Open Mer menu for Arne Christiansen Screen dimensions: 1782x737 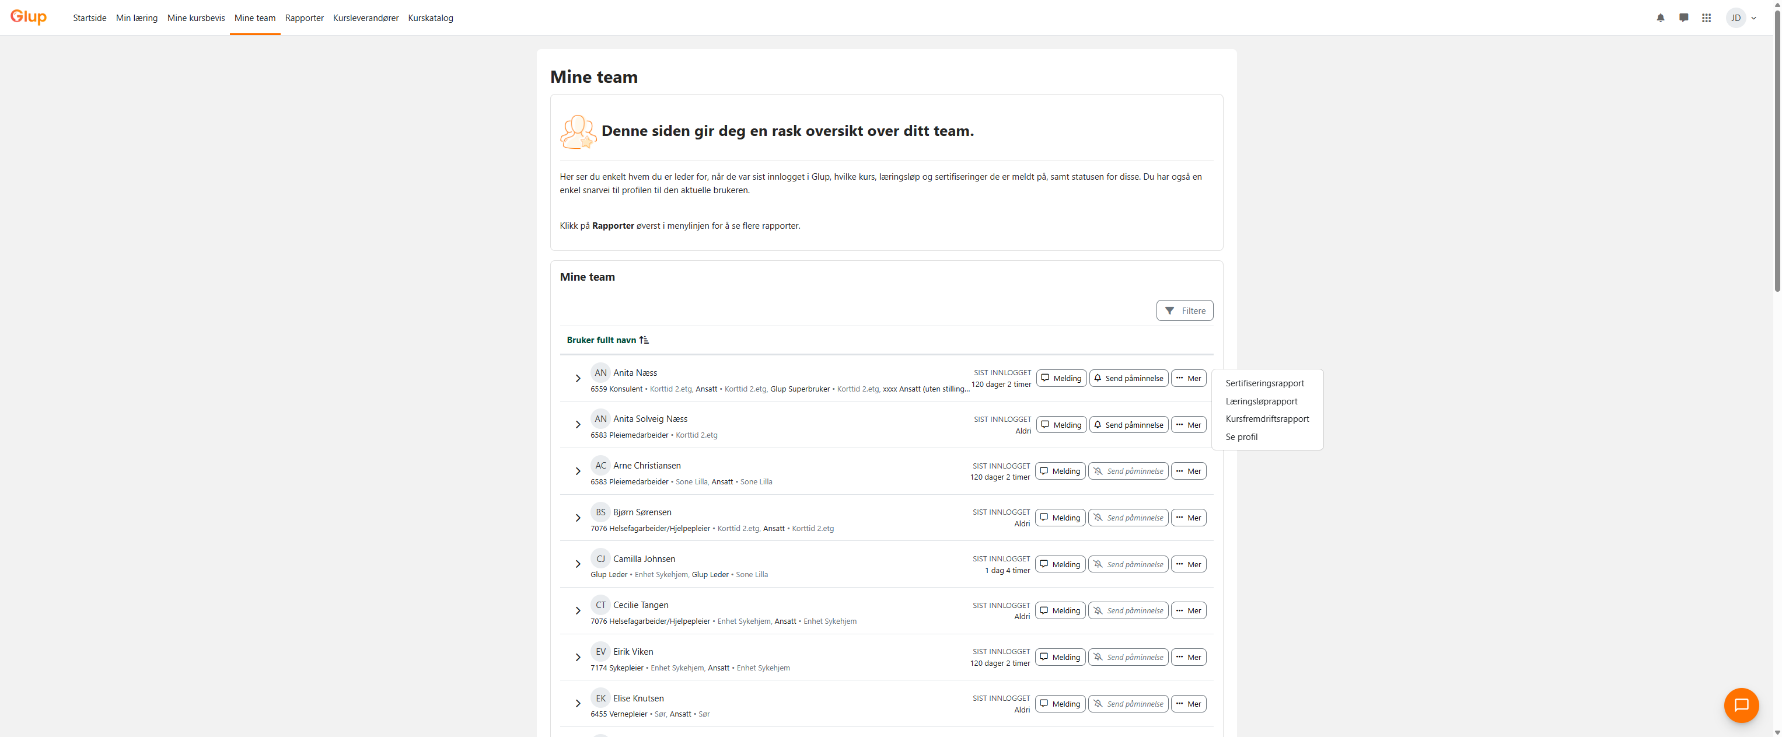point(1188,471)
